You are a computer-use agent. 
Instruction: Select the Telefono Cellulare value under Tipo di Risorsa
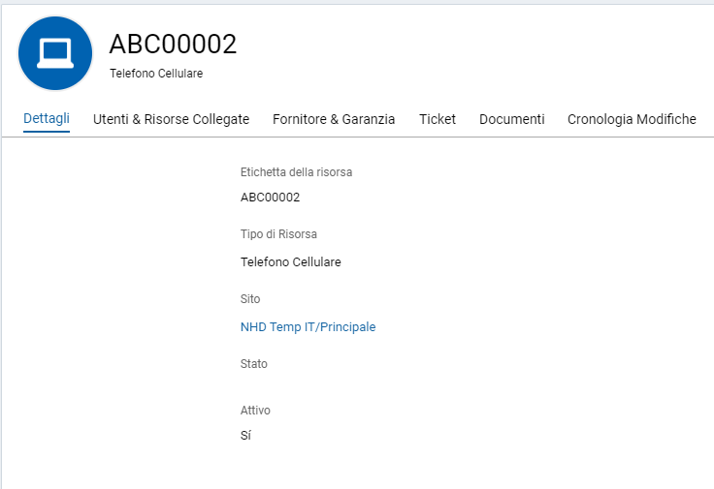coord(290,261)
